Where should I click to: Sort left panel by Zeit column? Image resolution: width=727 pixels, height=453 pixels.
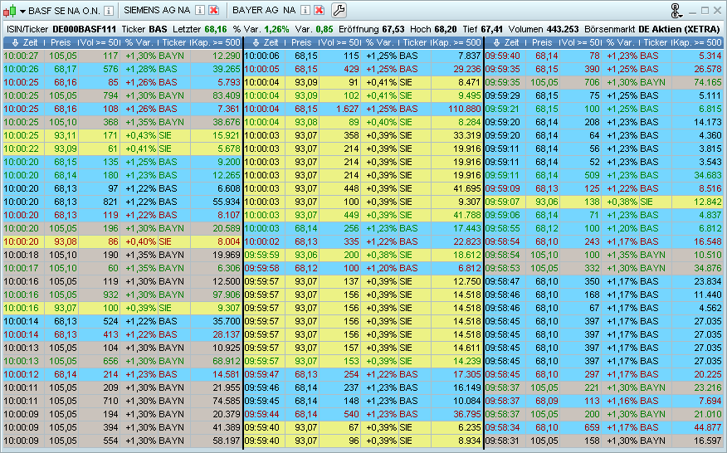(25, 42)
